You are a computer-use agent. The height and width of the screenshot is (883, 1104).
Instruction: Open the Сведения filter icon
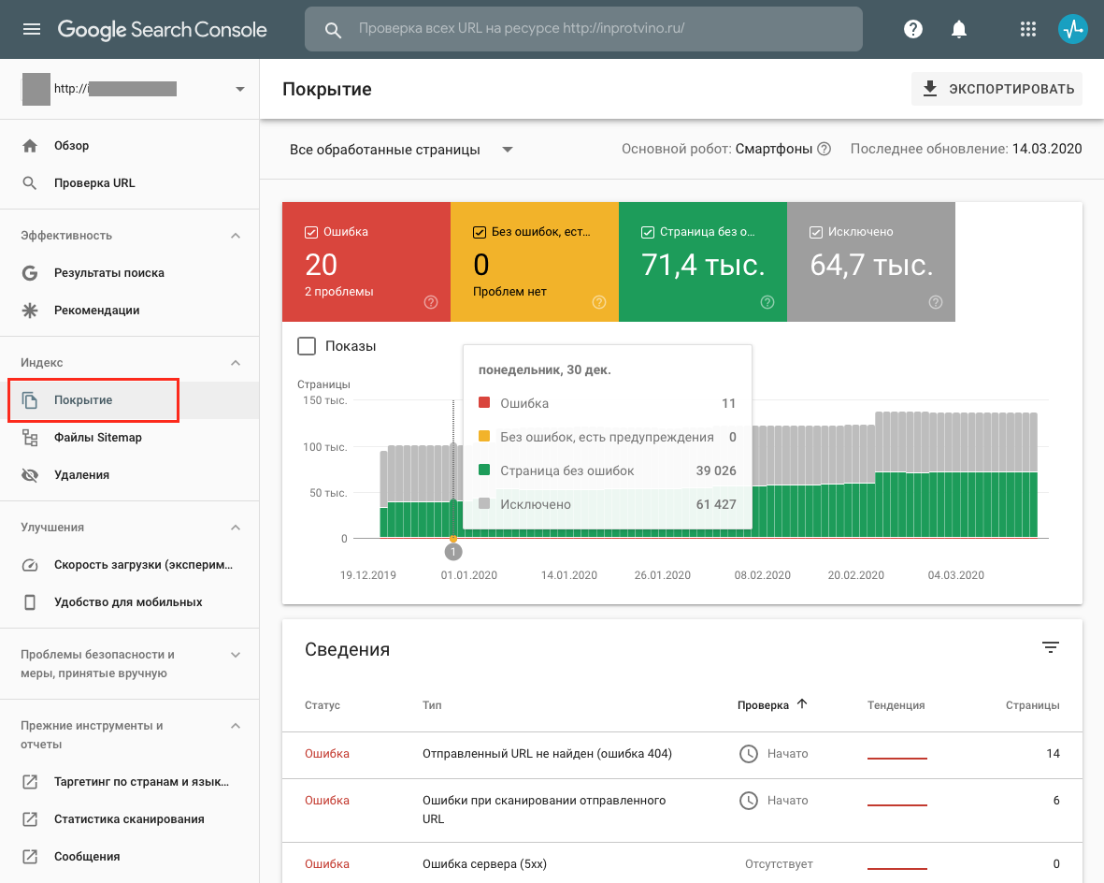[x=1051, y=647]
